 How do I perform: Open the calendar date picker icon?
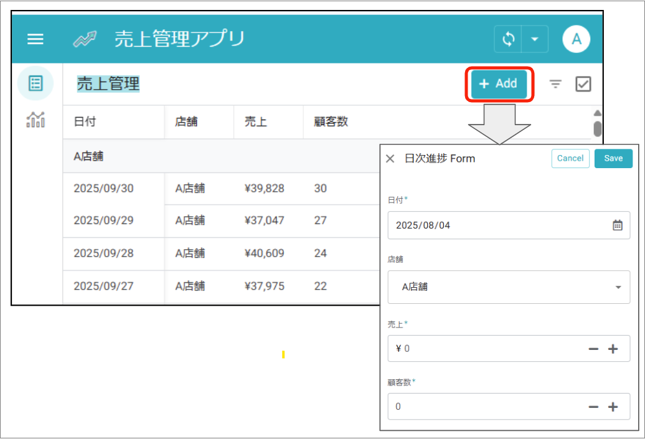(618, 225)
